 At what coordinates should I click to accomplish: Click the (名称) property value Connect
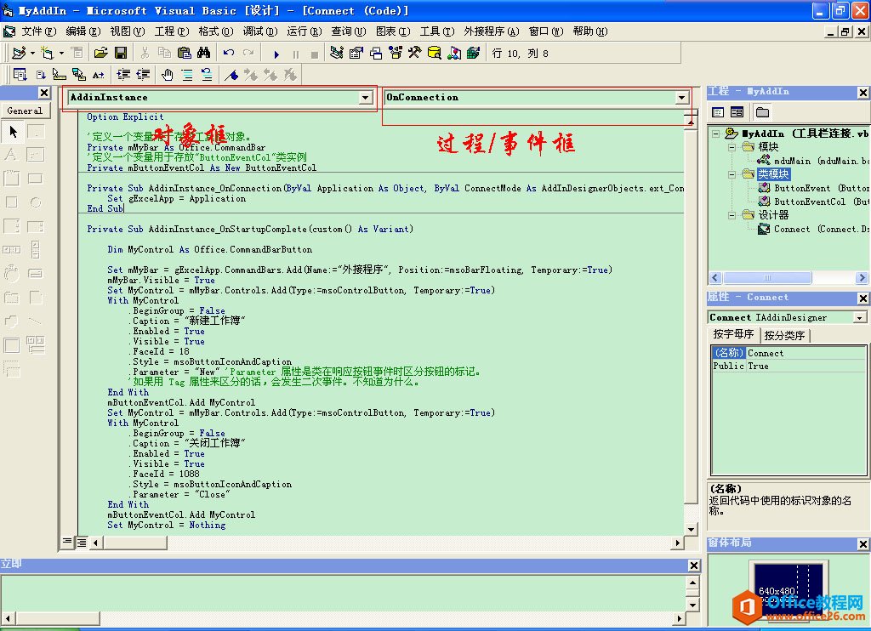(x=806, y=353)
